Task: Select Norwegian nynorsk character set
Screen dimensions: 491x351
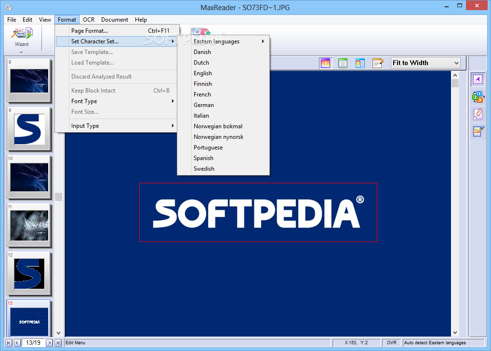Action: [x=223, y=137]
